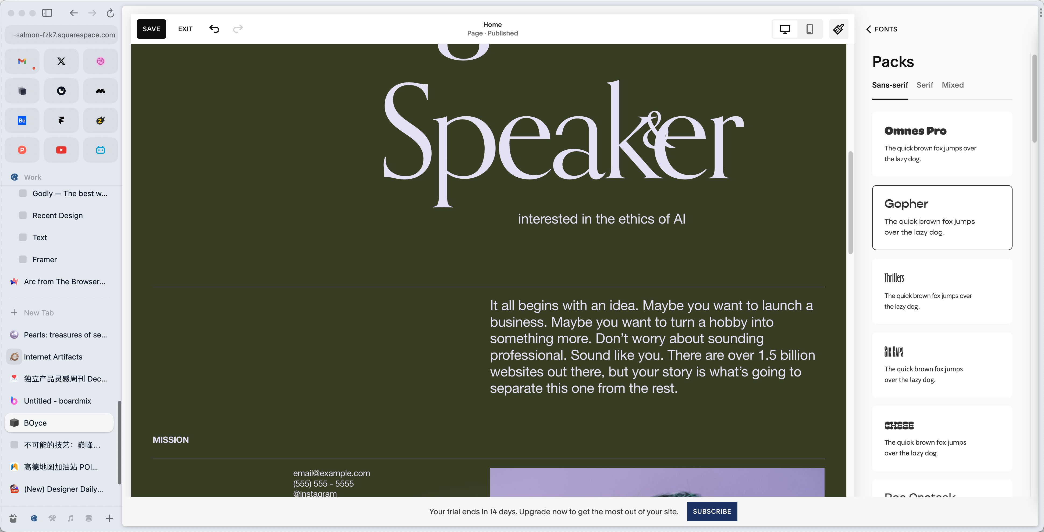Click the black SAVE button
This screenshot has height=532, width=1044.
click(151, 29)
